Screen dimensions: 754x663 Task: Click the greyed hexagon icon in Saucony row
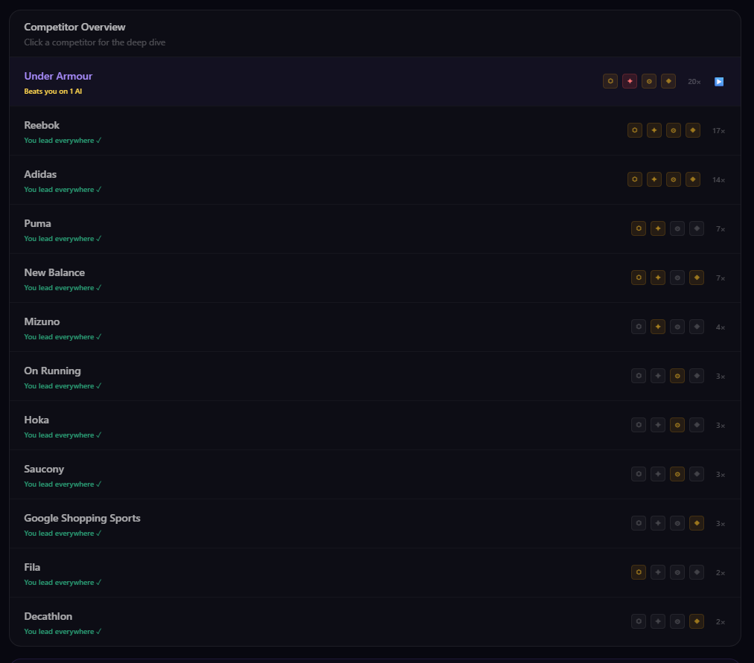[639, 474]
